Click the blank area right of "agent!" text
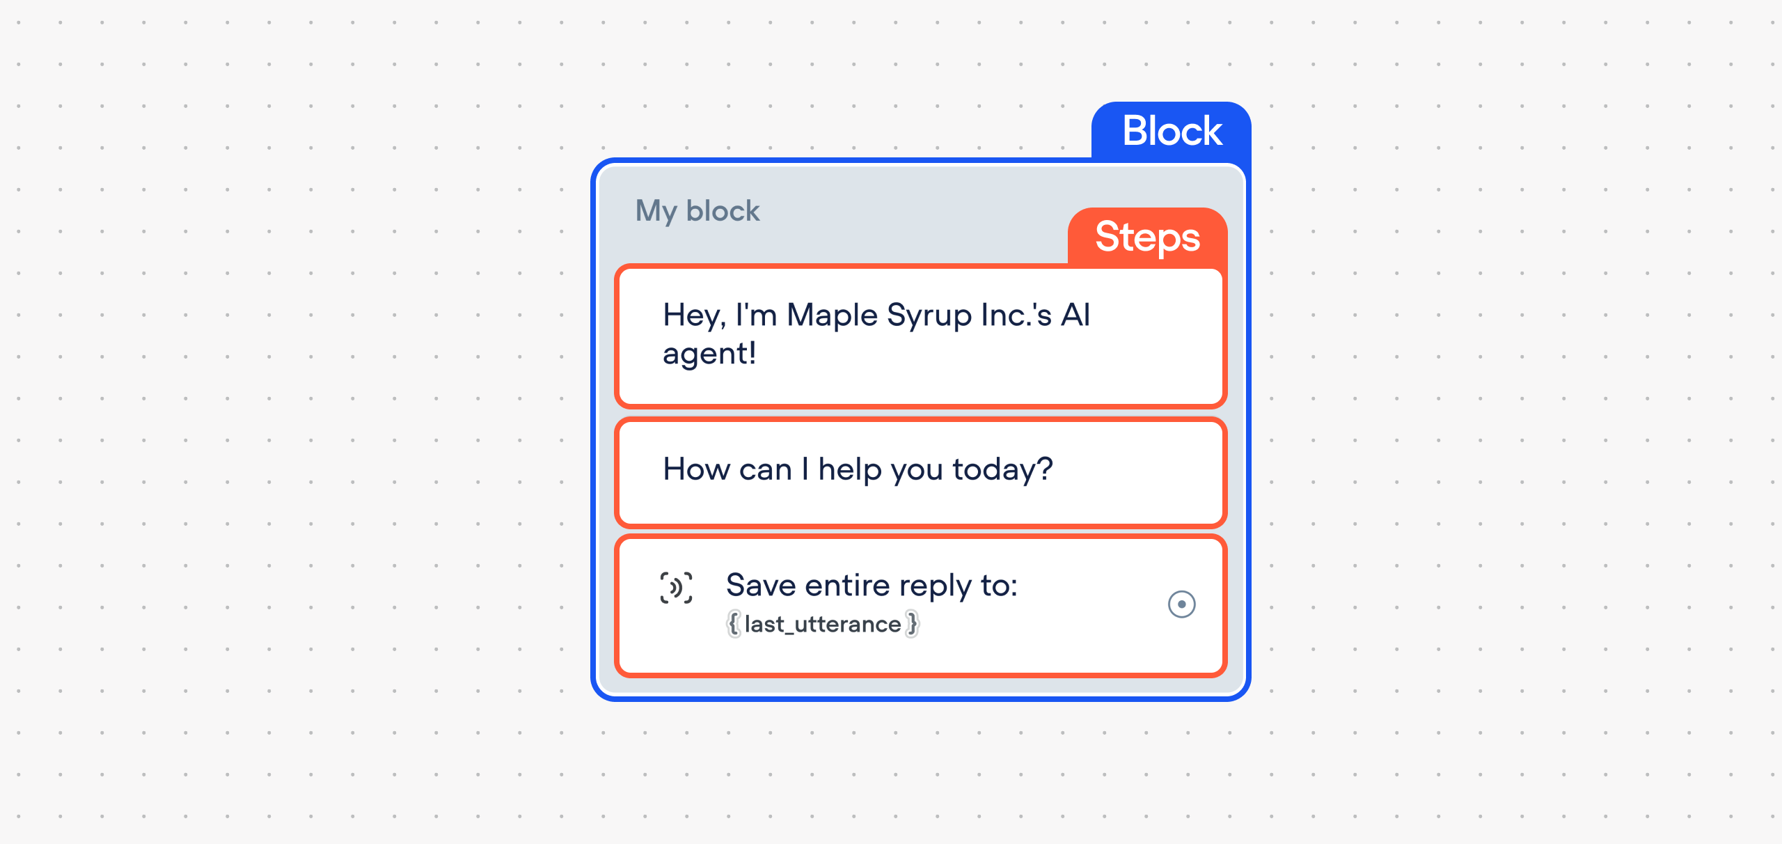The width and height of the screenshot is (1782, 844). coord(975,354)
